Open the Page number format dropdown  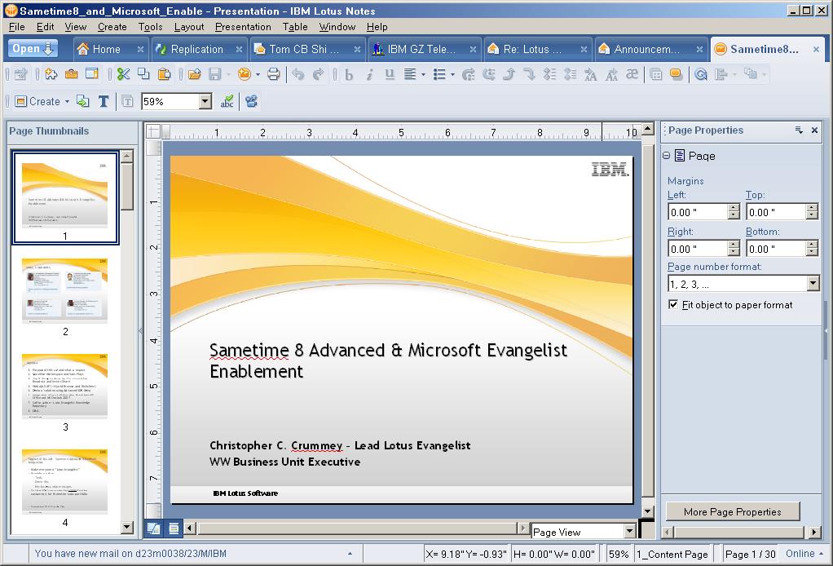(x=813, y=284)
